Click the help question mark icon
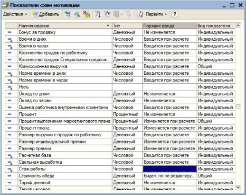This screenshot has width=246, height=195. pos(175,14)
